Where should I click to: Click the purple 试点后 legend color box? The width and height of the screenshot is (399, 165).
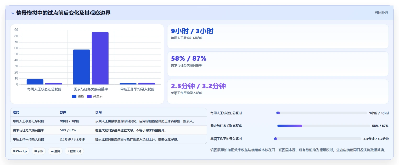89,96
